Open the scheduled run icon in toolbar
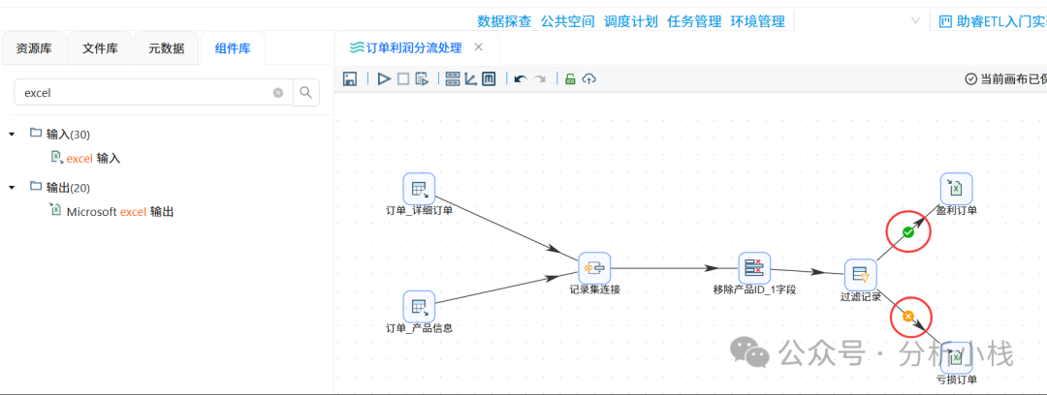The width and height of the screenshot is (1047, 395). (422, 79)
